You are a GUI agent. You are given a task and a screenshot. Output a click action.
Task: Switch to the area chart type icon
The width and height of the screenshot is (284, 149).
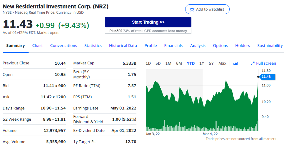[235, 63]
